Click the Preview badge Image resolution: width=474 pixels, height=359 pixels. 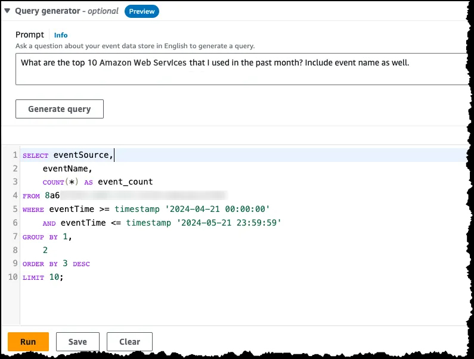(142, 11)
